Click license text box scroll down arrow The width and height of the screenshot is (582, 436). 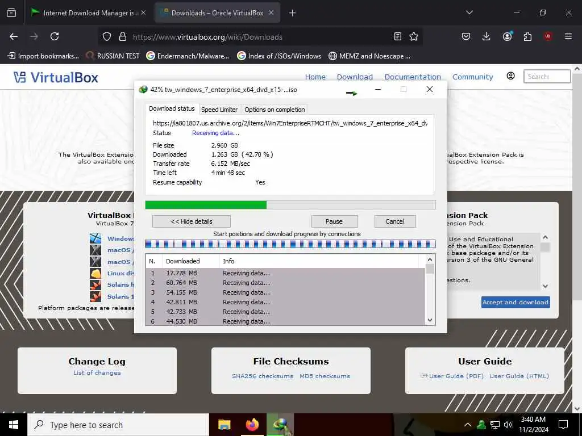tap(545, 286)
